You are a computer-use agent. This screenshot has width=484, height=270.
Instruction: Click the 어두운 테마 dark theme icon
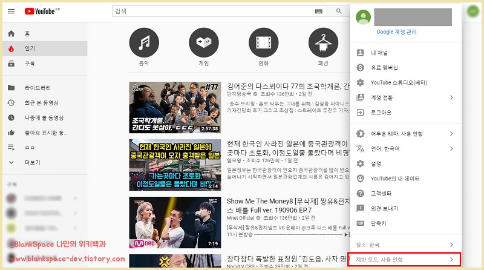(x=360, y=133)
